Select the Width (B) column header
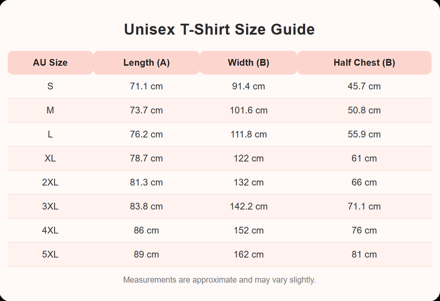The height and width of the screenshot is (301, 440). click(x=248, y=63)
